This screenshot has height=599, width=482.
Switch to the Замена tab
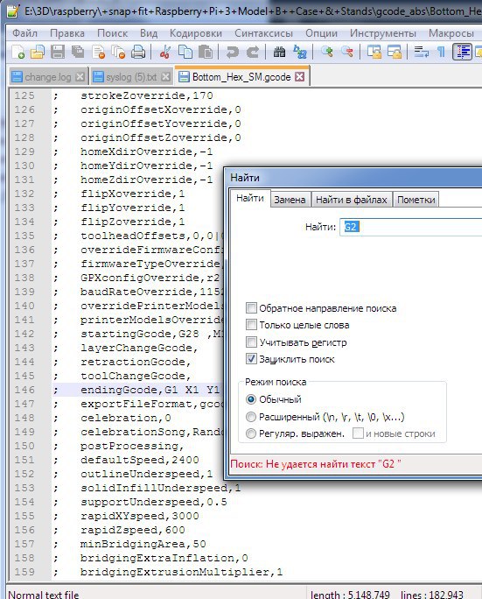(290, 200)
